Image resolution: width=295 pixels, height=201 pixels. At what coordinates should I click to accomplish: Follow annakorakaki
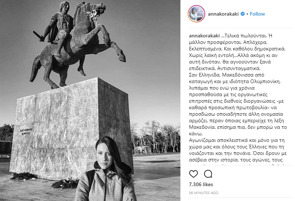[x=257, y=14]
